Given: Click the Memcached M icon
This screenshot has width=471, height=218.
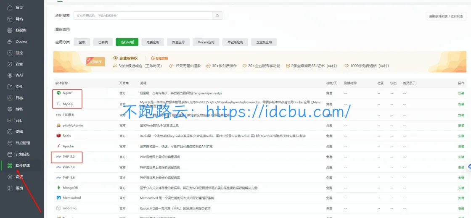Looking at the screenshot, I should pyautogui.click(x=58, y=197).
